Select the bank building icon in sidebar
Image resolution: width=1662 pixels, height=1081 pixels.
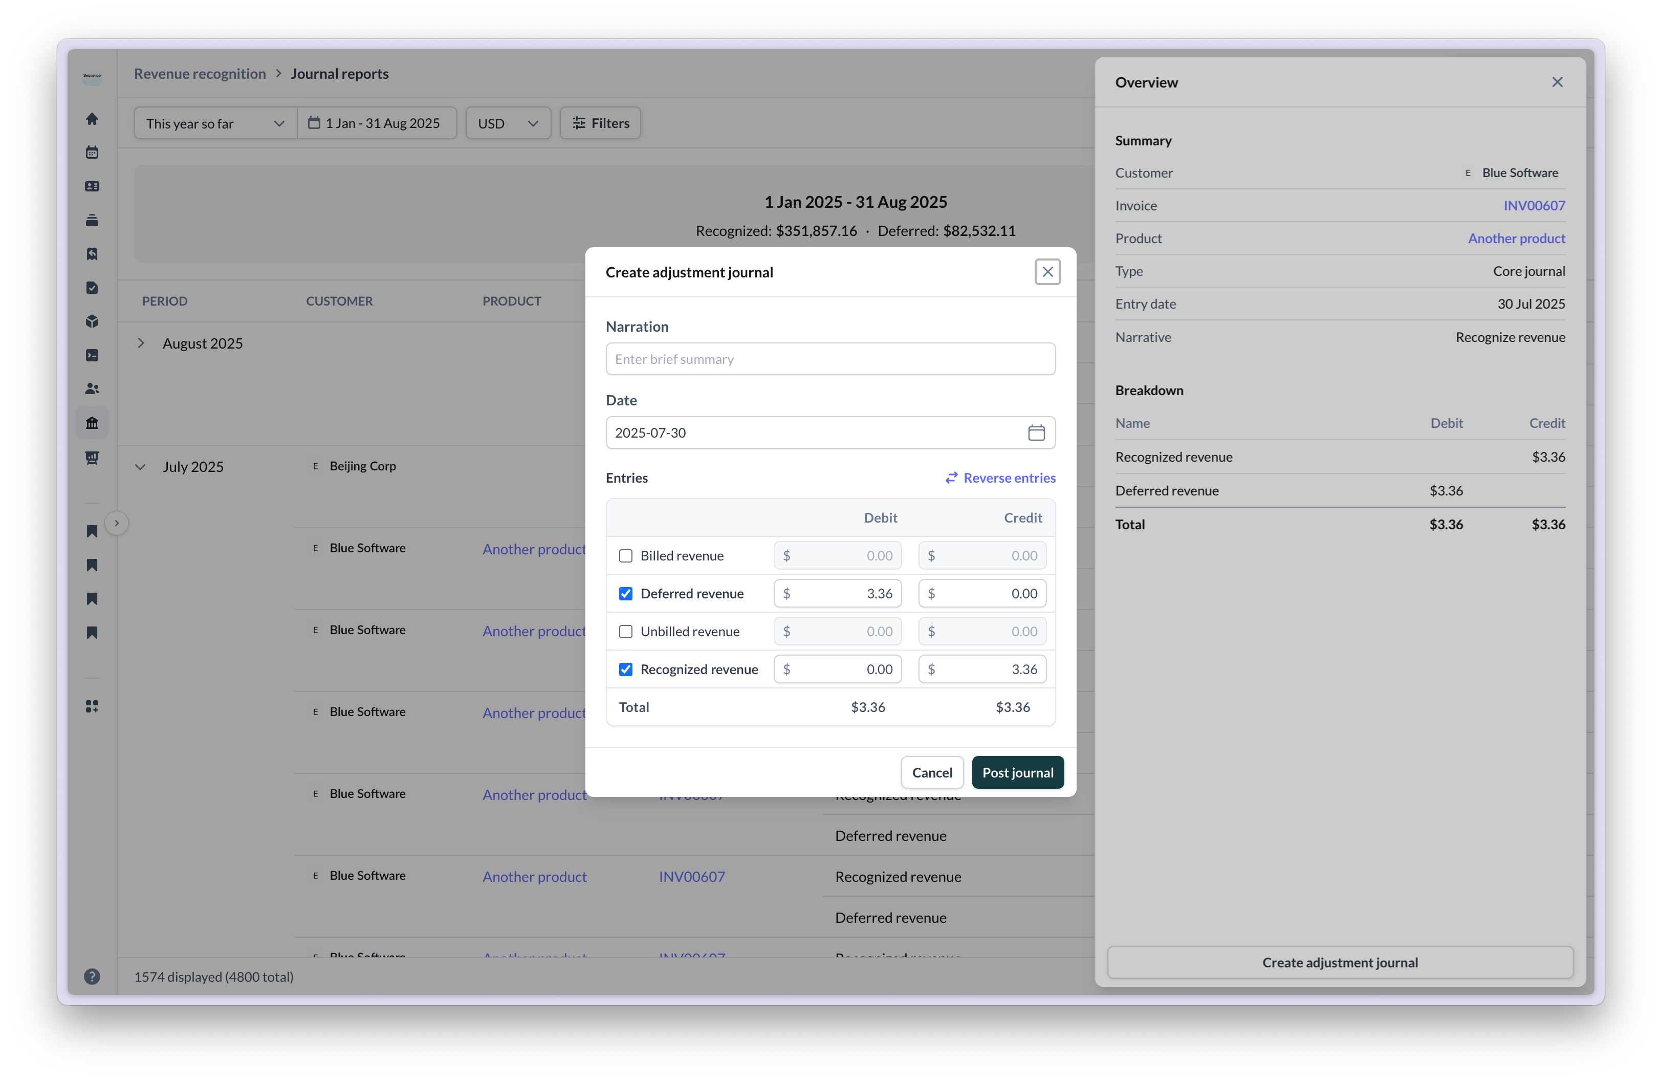[92, 422]
